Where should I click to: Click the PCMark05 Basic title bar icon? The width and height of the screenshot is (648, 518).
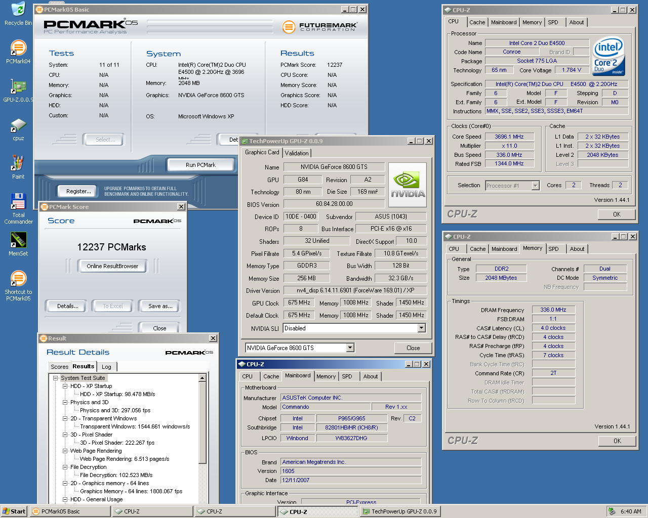click(39, 9)
